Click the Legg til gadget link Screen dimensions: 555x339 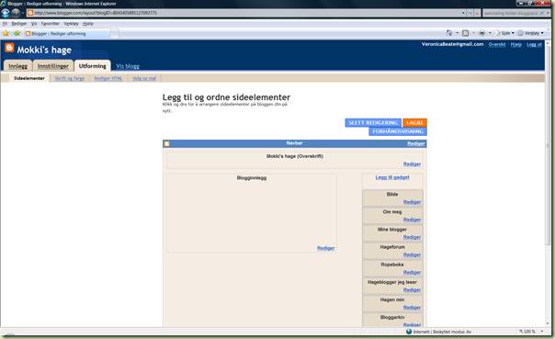(x=392, y=177)
